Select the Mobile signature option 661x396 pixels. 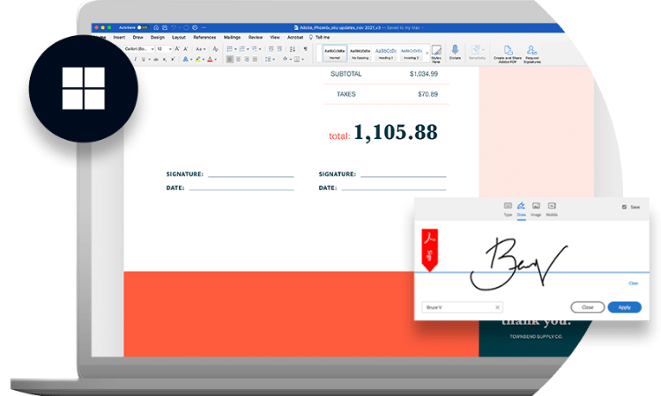point(552,208)
